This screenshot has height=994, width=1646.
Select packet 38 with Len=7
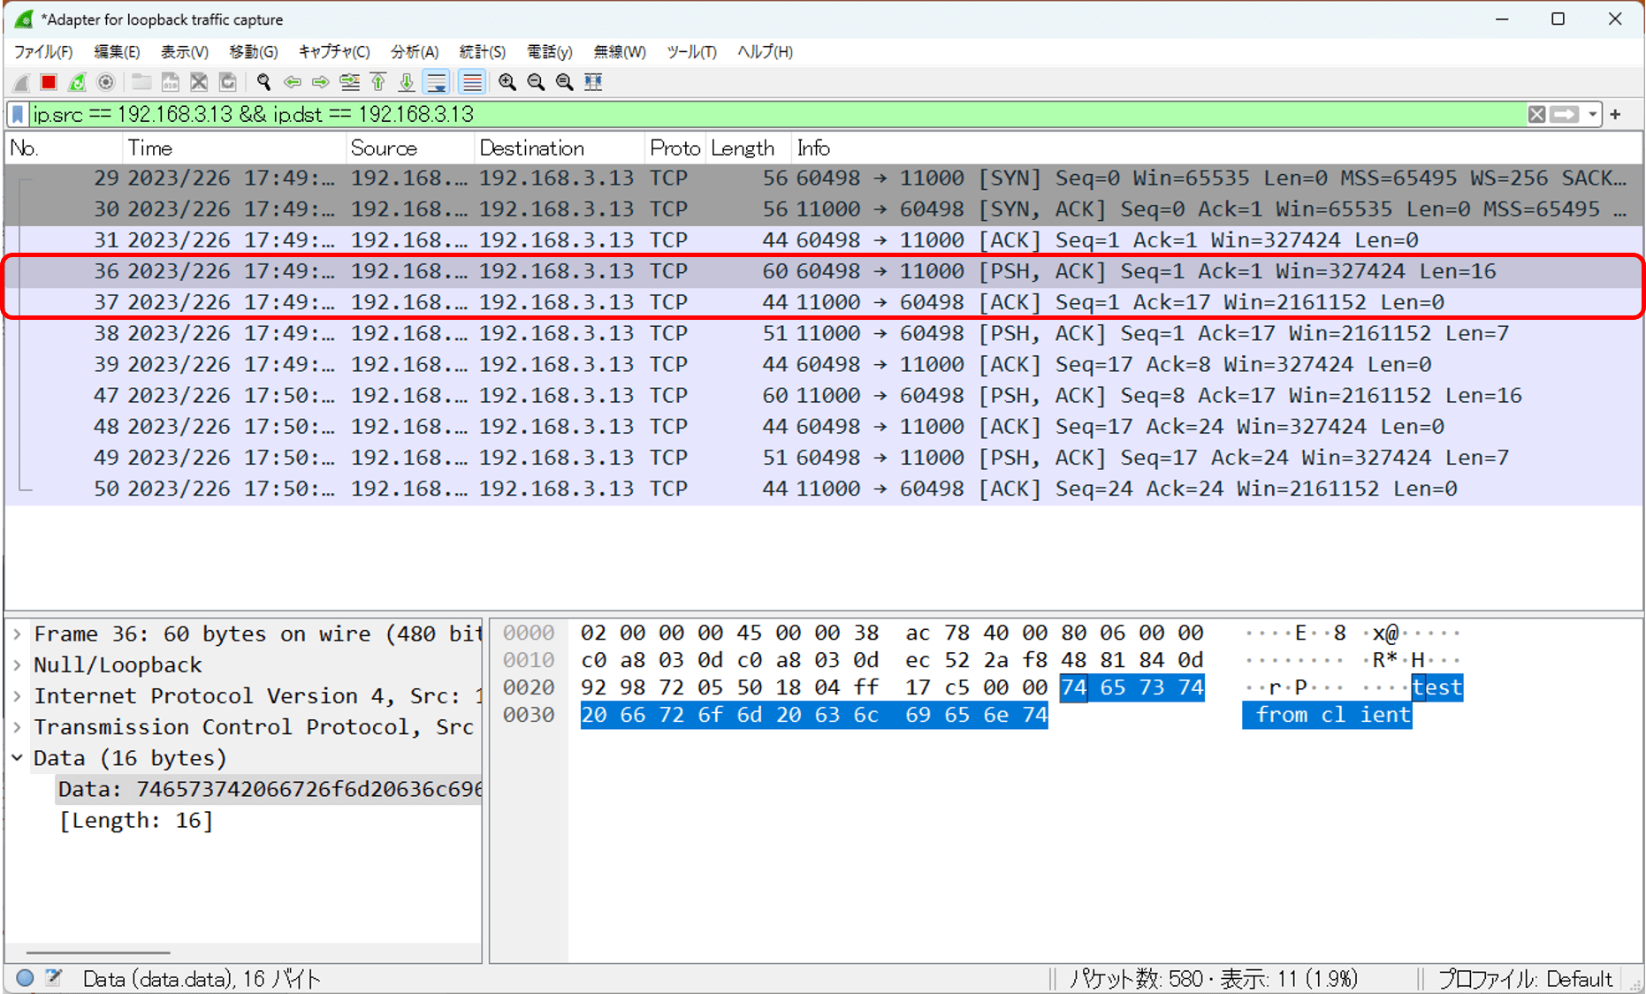(x=823, y=333)
